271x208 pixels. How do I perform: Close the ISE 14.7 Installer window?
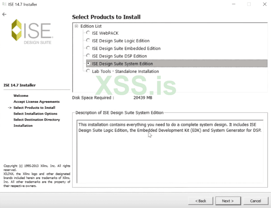(x=265, y=4)
